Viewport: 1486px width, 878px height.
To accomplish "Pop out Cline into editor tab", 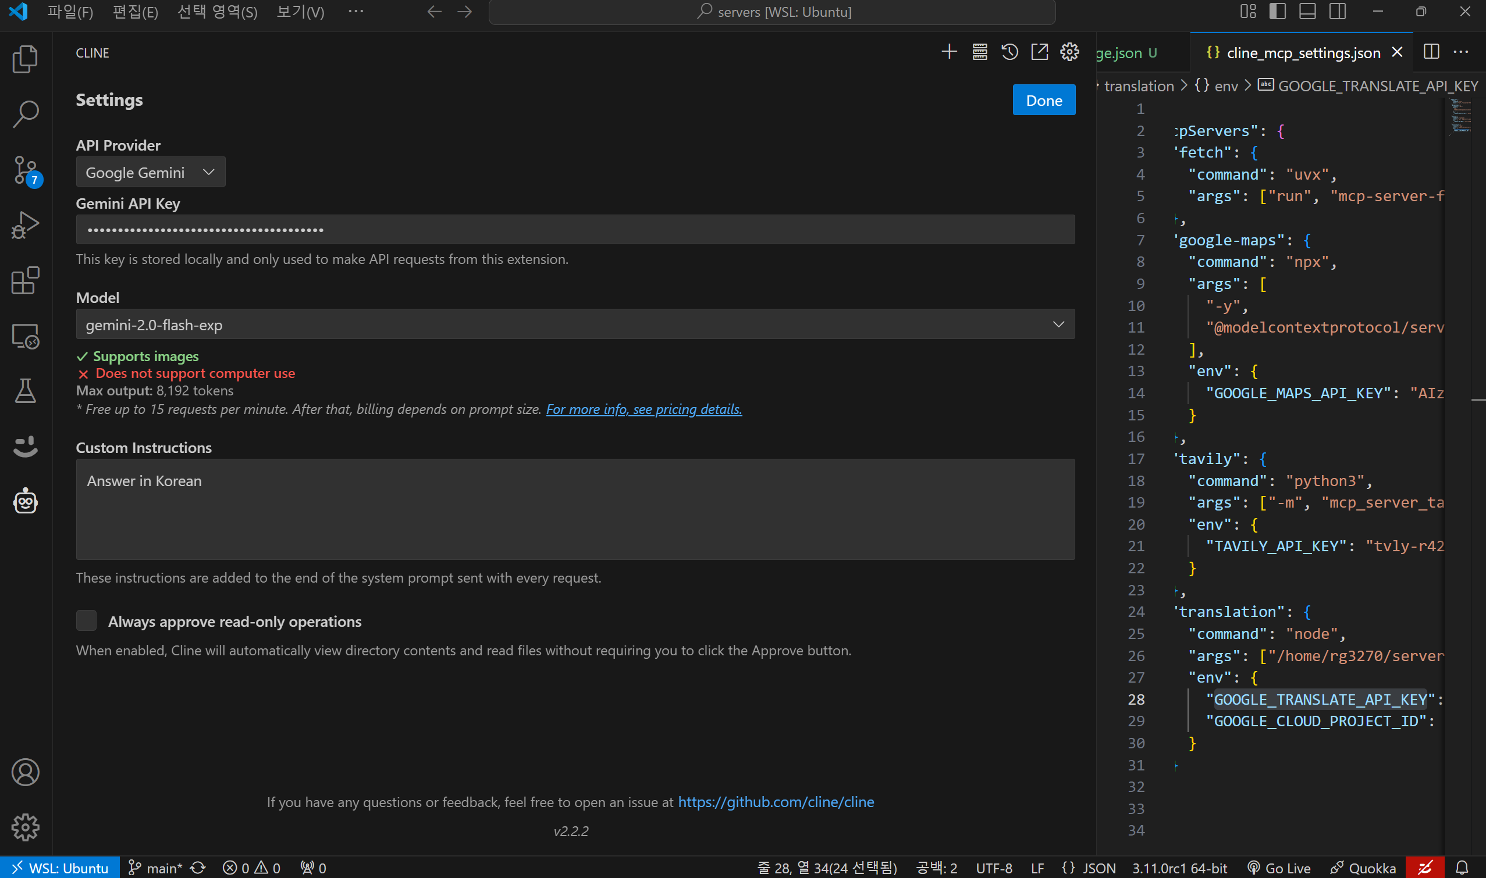I will (x=1040, y=52).
